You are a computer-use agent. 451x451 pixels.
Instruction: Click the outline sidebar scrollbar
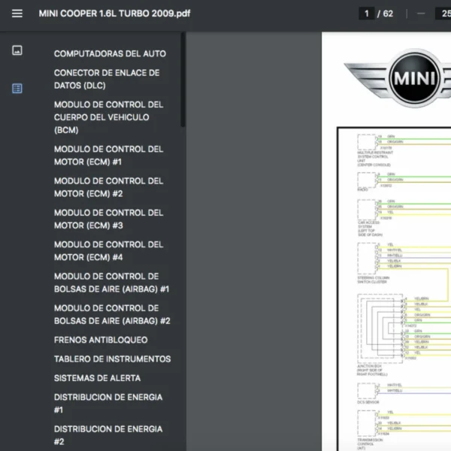coord(183,83)
